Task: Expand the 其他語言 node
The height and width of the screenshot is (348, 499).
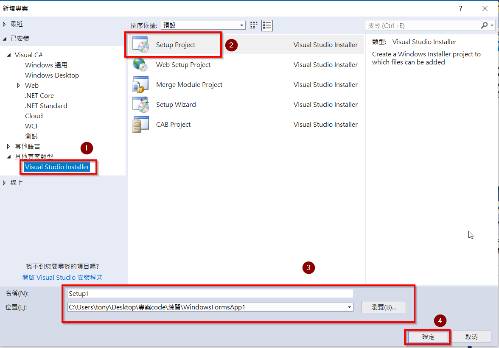Action: coord(8,147)
